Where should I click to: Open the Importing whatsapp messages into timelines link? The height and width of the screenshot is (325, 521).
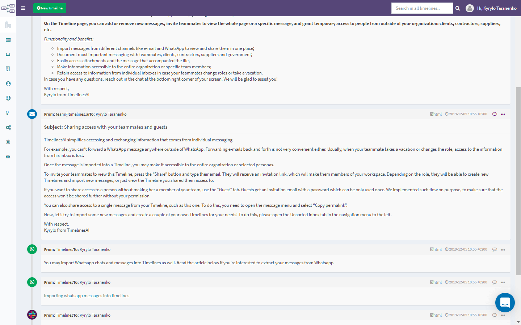coord(86,295)
